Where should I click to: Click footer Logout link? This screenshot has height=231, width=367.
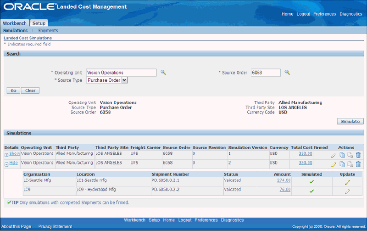(185, 220)
